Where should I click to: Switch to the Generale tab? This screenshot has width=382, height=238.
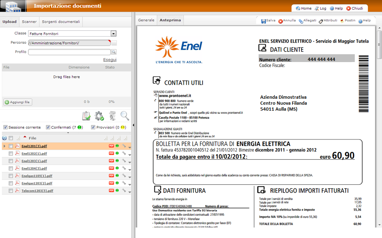tap(146, 20)
